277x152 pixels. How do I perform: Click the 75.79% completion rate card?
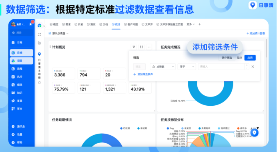pyautogui.click(x=64, y=88)
